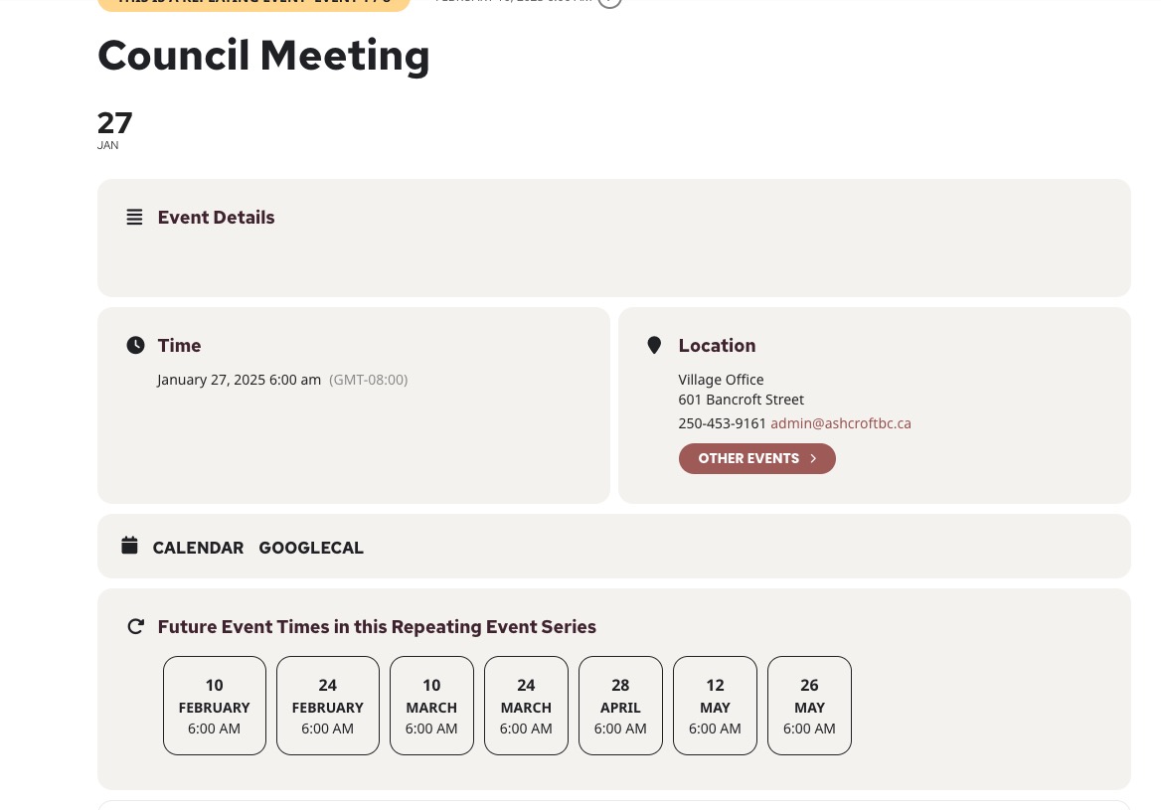Viewport: 1161px width, 810px height.
Task: Open the 24 March event time
Action: (x=527, y=706)
